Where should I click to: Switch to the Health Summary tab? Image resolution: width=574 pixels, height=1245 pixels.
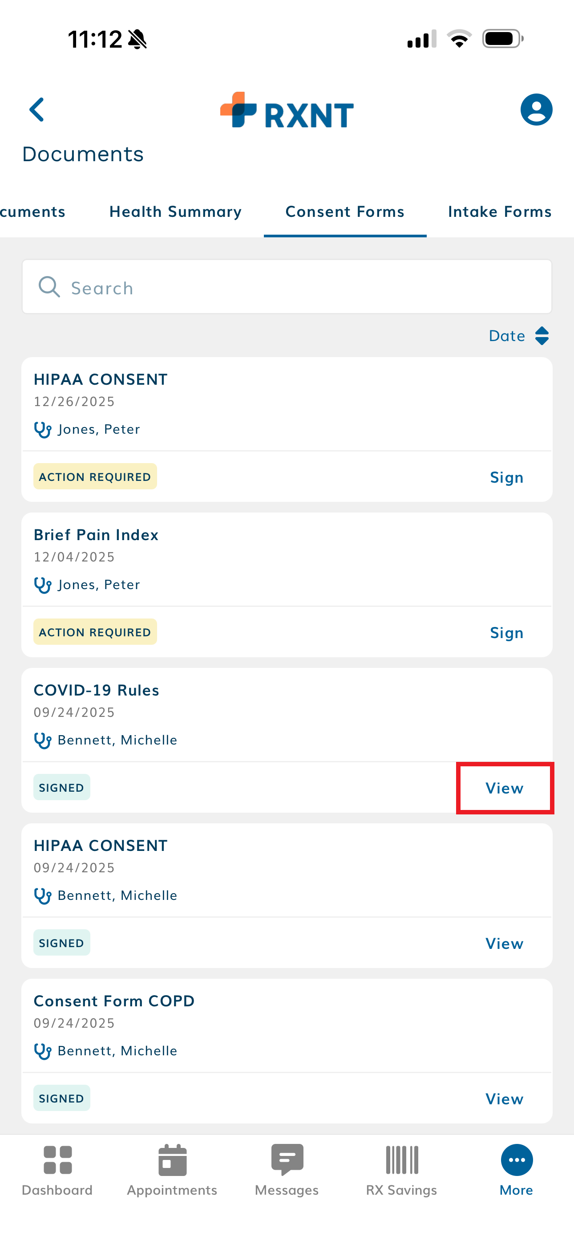[175, 212]
